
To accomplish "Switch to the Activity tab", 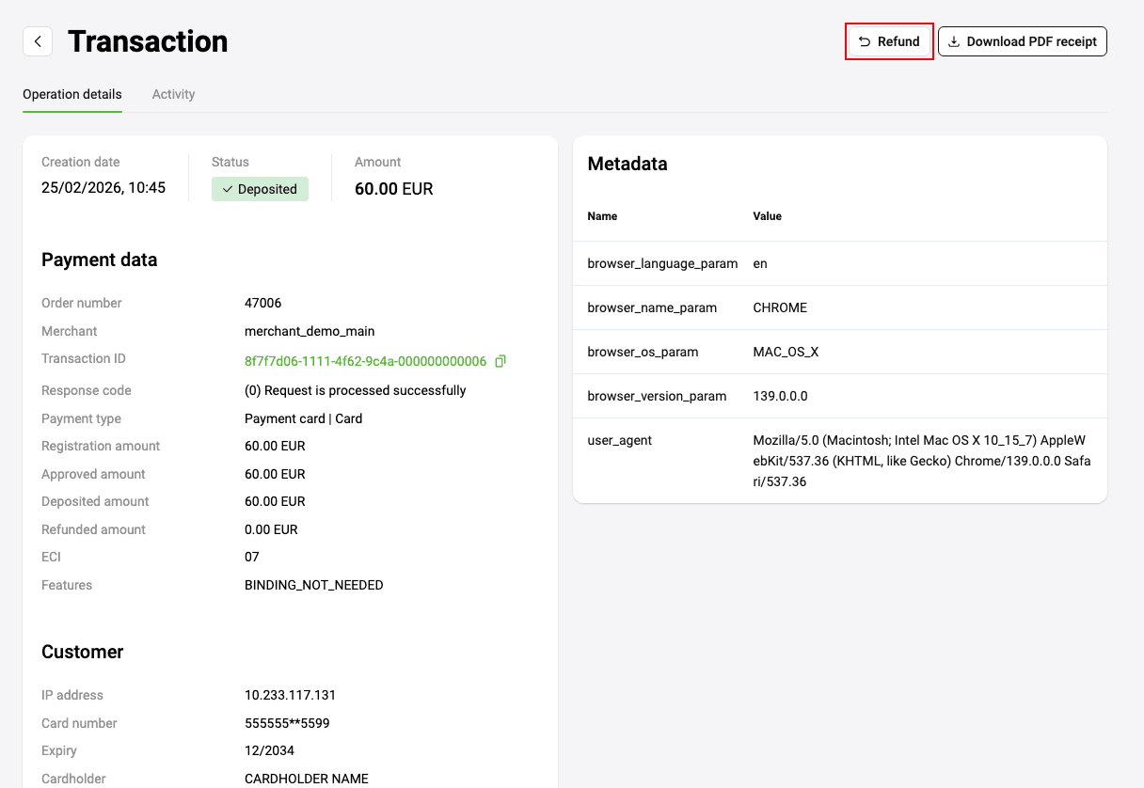I will pos(174,94).
